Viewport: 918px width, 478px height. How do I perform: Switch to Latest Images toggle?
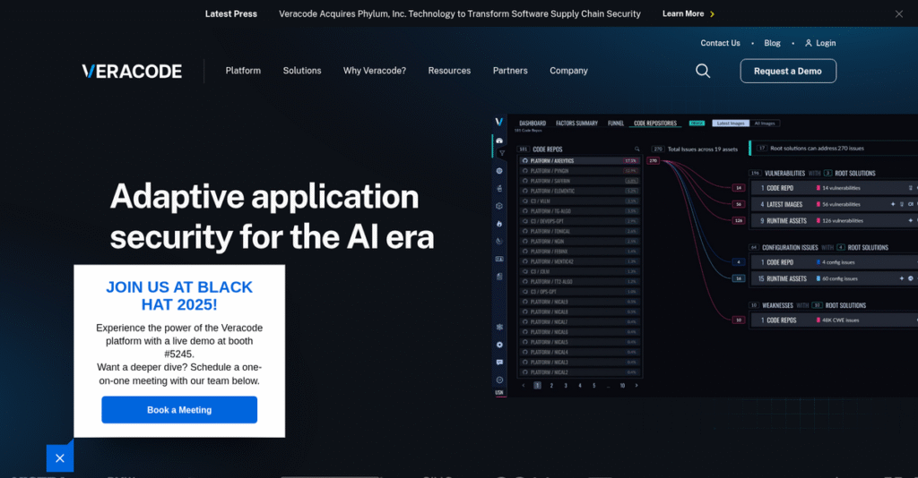tap(731, 124)
